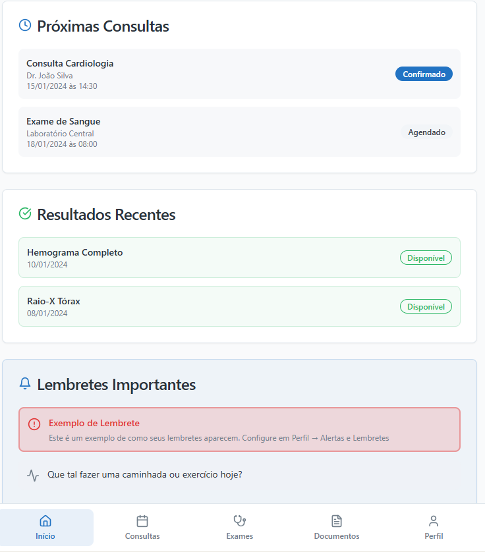The height and width of the screenshot is (552, 485).
Task: Click Disponível on Hemograma Completo result
Action: (426, 258)
